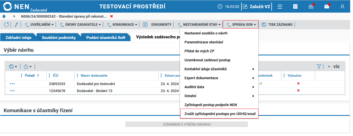
Task: Go to the home page icon
Action: [4, 16]
